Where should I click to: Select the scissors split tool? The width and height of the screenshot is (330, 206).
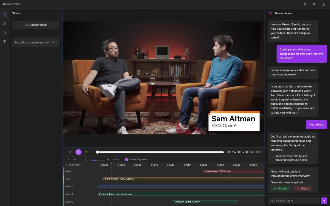(68, 160)
